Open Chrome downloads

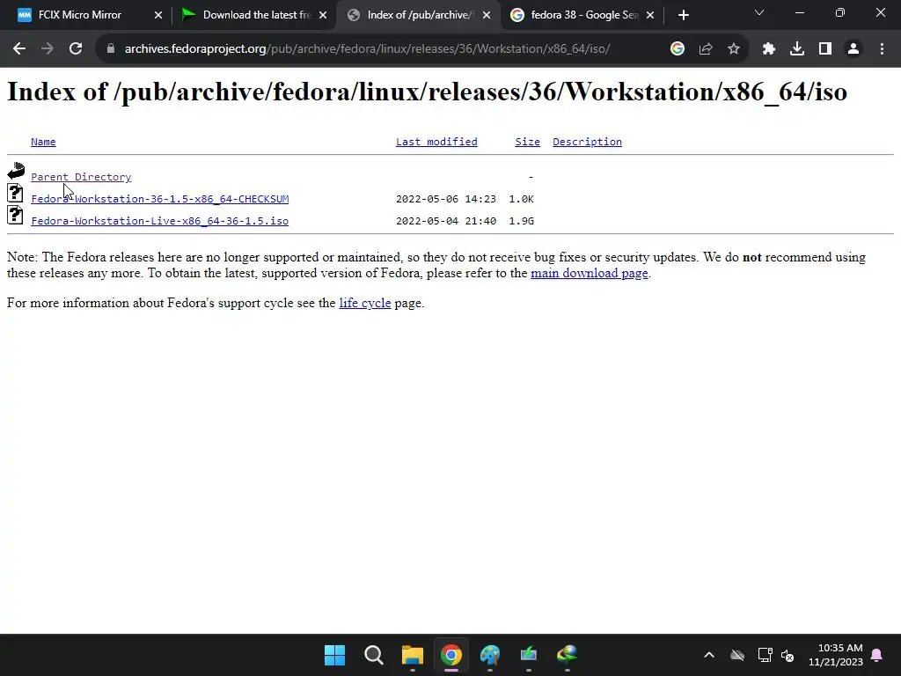point(797,49)
